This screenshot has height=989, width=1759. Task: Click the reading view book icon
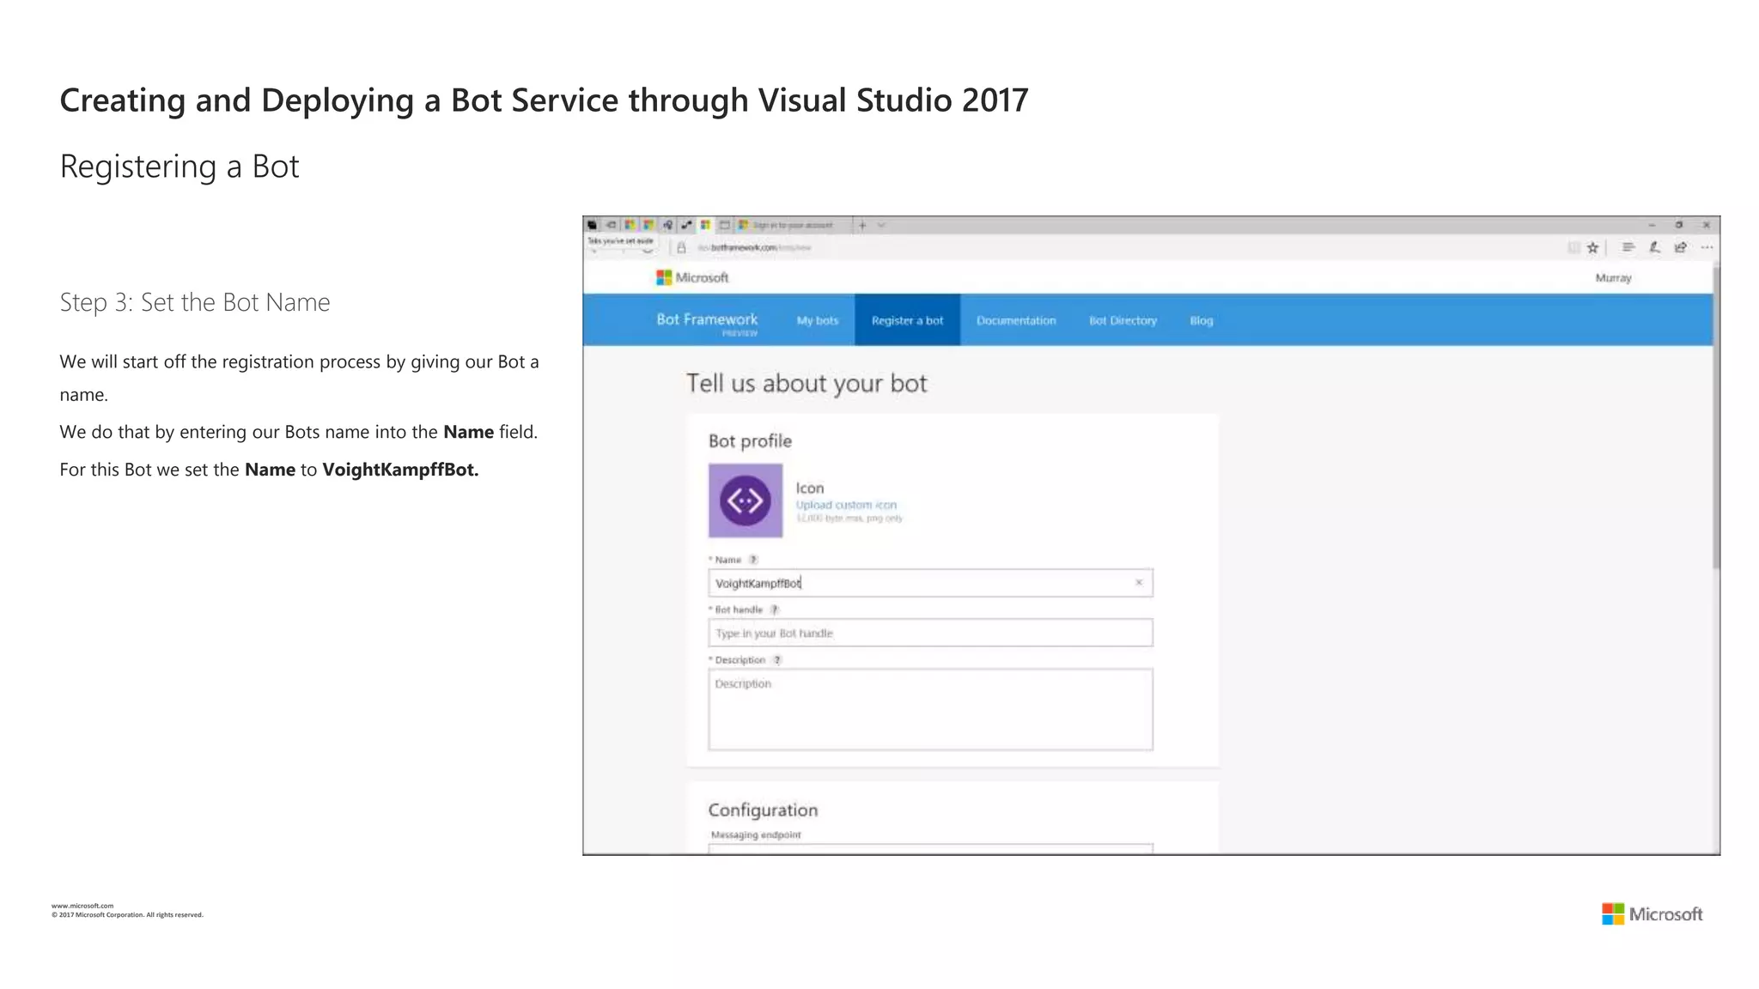click(x=1573, y=248)
